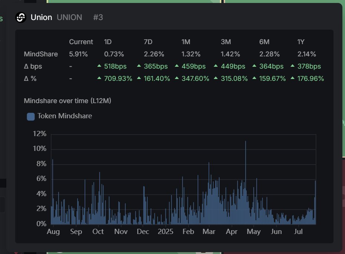The height and width of the screenshot is (254, 345).
Task: Click the 6M column header
Action: click(x=264, y=42)
